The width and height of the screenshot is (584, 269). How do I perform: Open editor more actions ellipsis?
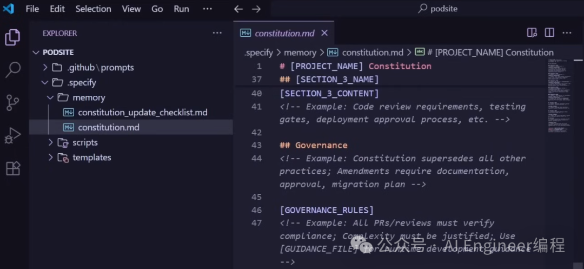tap(567, 33)
